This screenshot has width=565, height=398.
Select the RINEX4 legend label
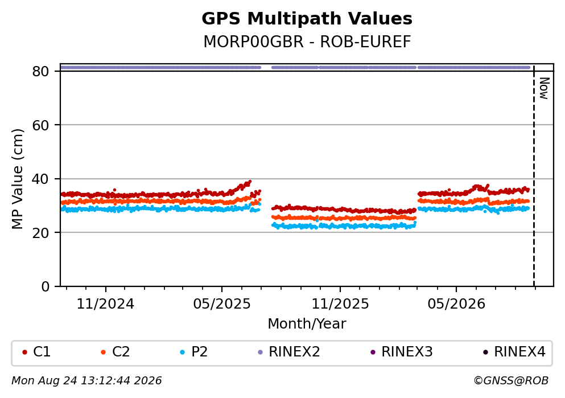coord(519,352)
